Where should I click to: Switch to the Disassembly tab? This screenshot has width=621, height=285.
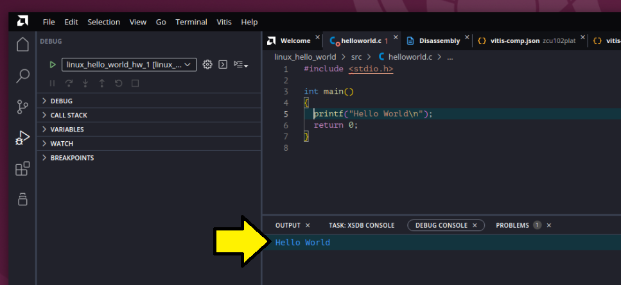(x=439, y=40)
